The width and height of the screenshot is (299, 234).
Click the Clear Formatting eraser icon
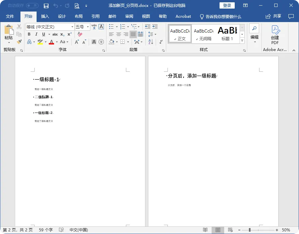80,34
